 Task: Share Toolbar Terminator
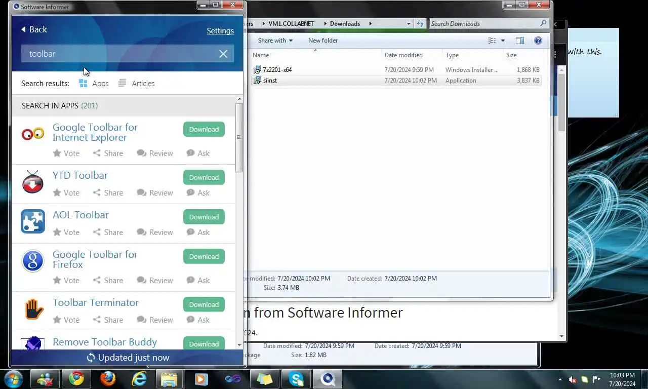coord(108,320)
